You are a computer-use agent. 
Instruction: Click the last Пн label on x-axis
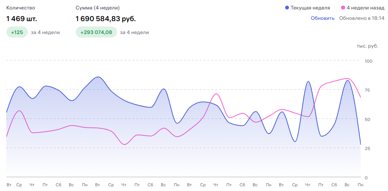point(361,185)
